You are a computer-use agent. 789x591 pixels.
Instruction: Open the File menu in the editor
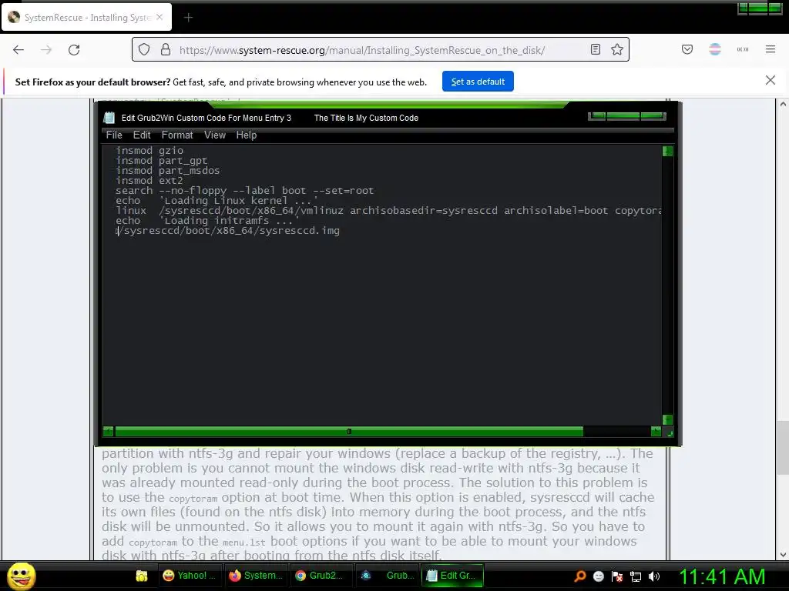pos(114,135)
